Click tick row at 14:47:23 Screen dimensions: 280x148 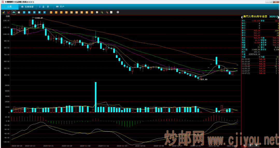pyautogui.click(x=260, y=73)
